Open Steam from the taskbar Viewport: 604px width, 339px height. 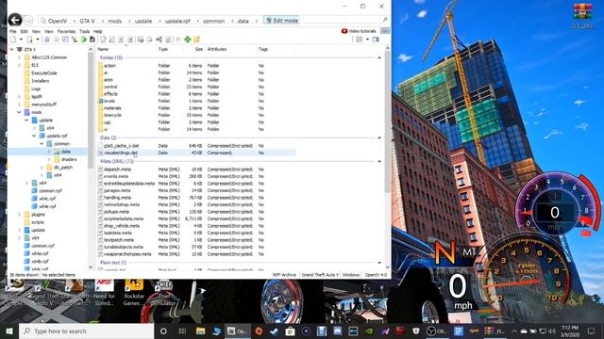[x=275, y=331]
